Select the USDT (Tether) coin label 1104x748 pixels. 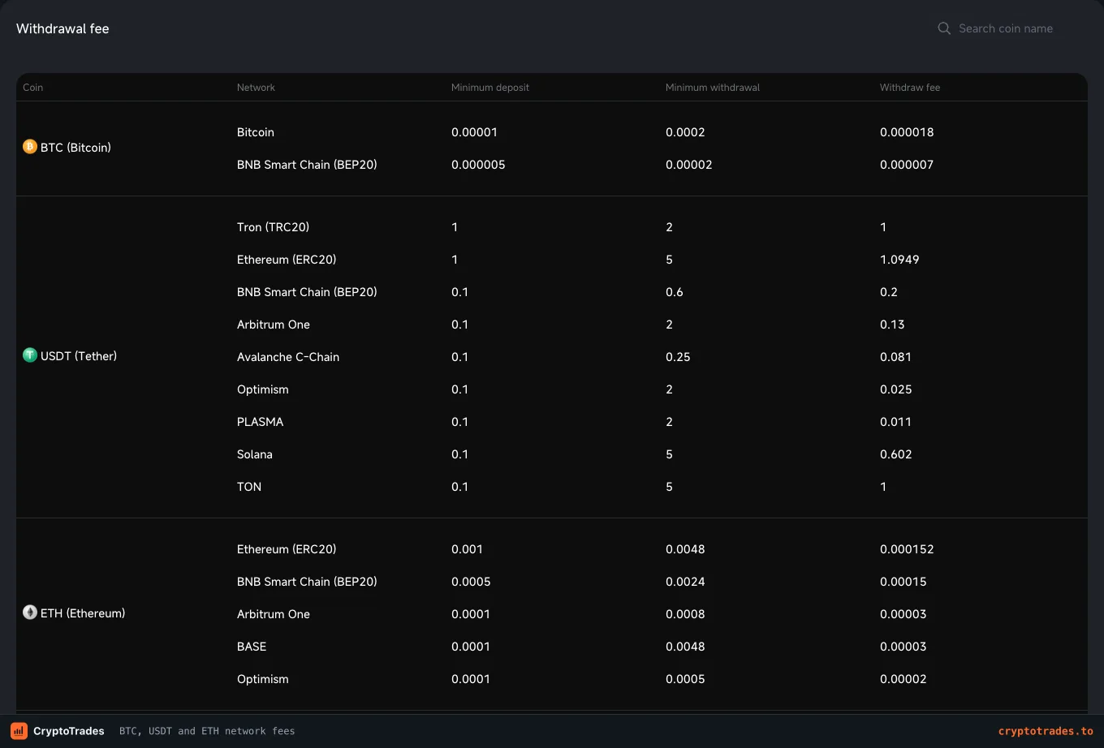point(79,356)
